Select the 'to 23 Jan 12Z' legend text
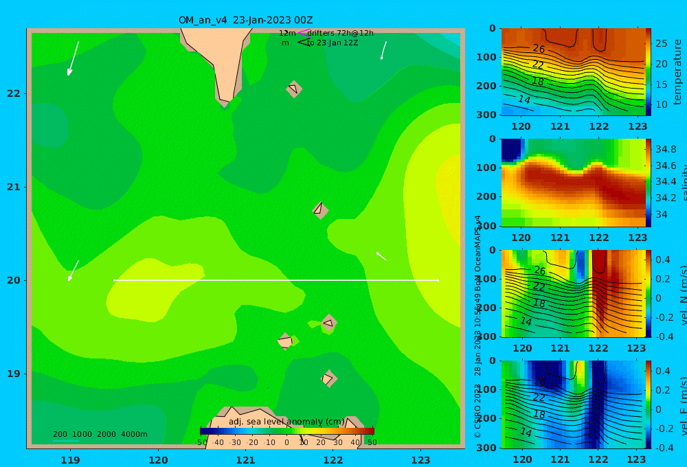 click(333, 43)
